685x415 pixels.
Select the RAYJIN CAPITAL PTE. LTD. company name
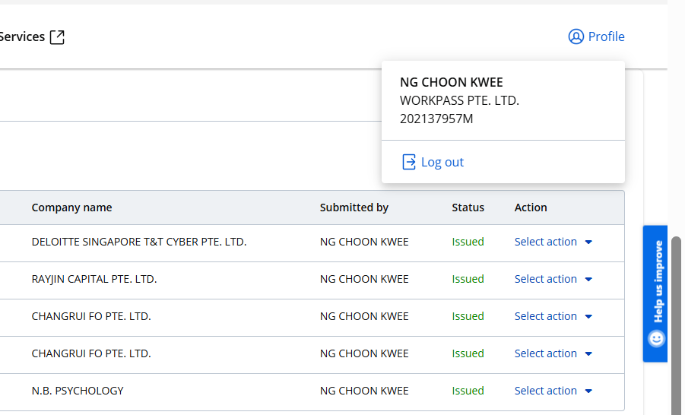(x=94, y=279)
